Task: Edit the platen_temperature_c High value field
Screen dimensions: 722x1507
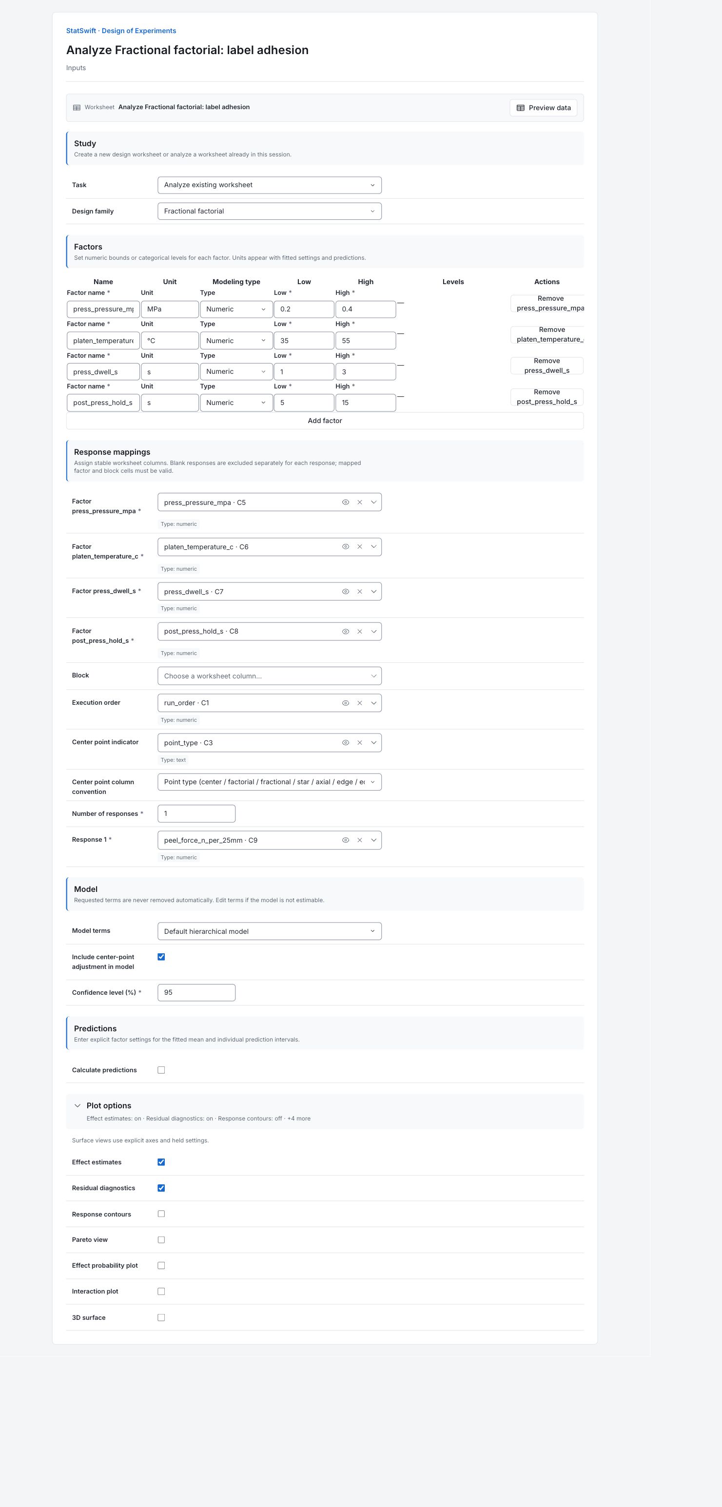Action: (366, 341)
